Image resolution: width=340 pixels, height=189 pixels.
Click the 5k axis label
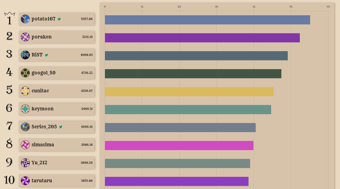[x=291, y=6]
